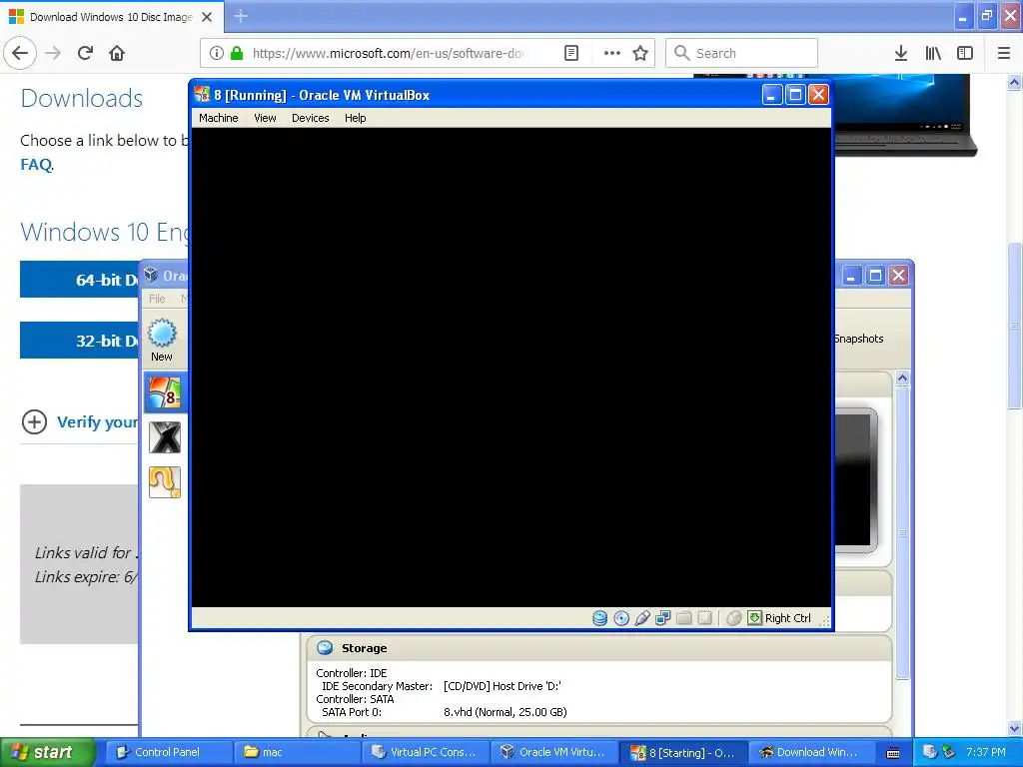
Task: Open page actions three-dot menu
Action: [x=612, y=53]
